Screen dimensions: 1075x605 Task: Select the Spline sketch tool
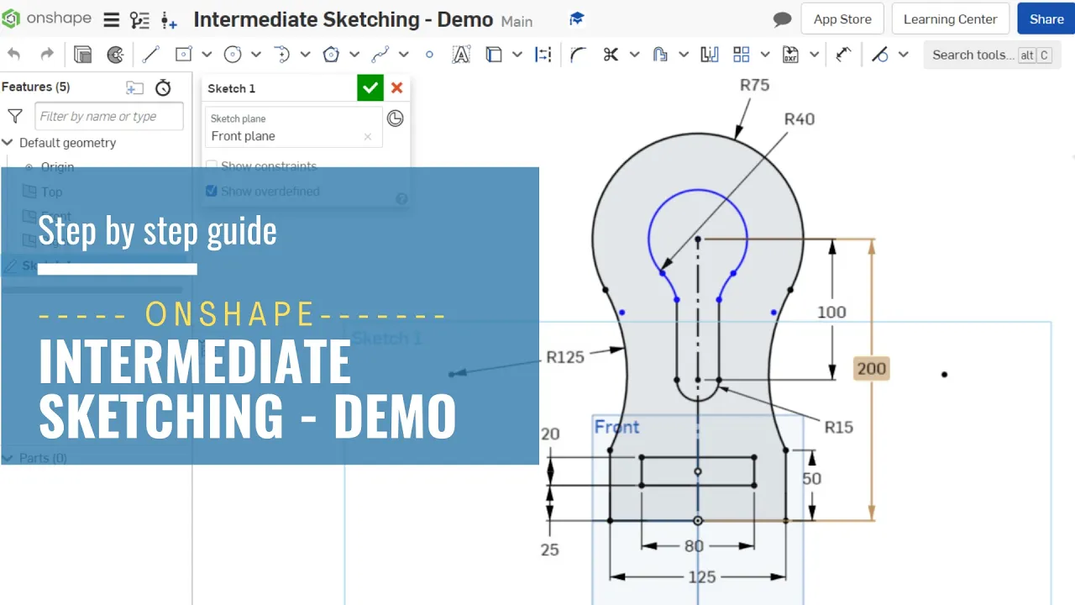(x=380, y=55)
